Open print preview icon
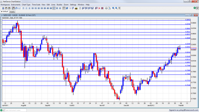Screen dimensions: 199x112 [x=109, y=8]
